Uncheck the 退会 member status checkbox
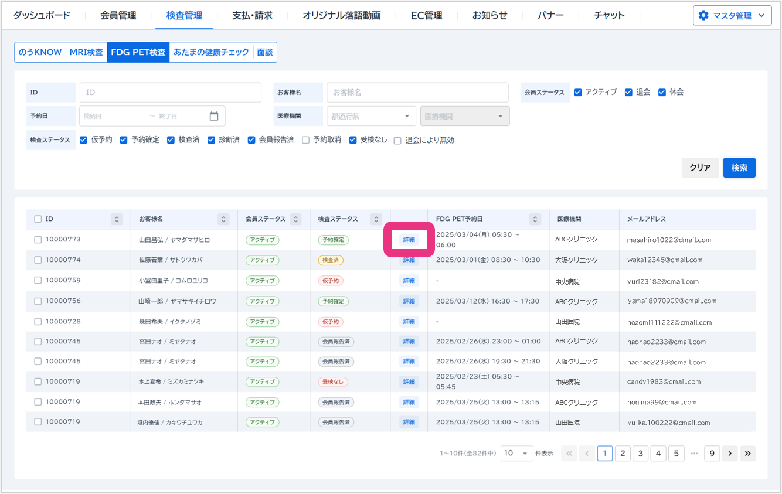Screen dimensions: 782x494 tap(628, 92)
